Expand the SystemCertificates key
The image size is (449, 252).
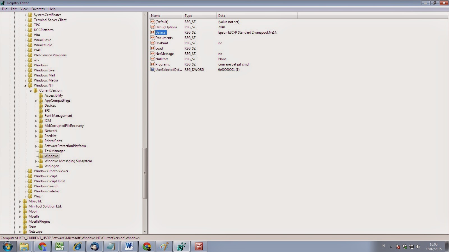25,15
